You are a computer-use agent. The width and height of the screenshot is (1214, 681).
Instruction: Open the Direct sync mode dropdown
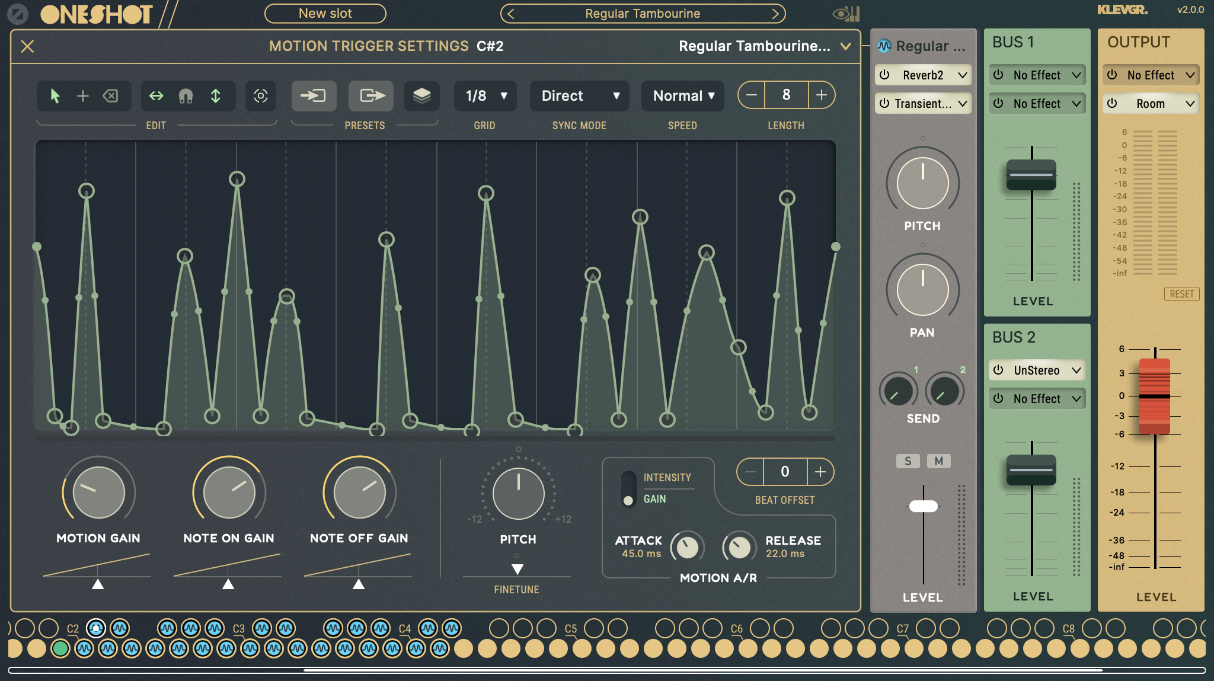(x=580, y=95)
